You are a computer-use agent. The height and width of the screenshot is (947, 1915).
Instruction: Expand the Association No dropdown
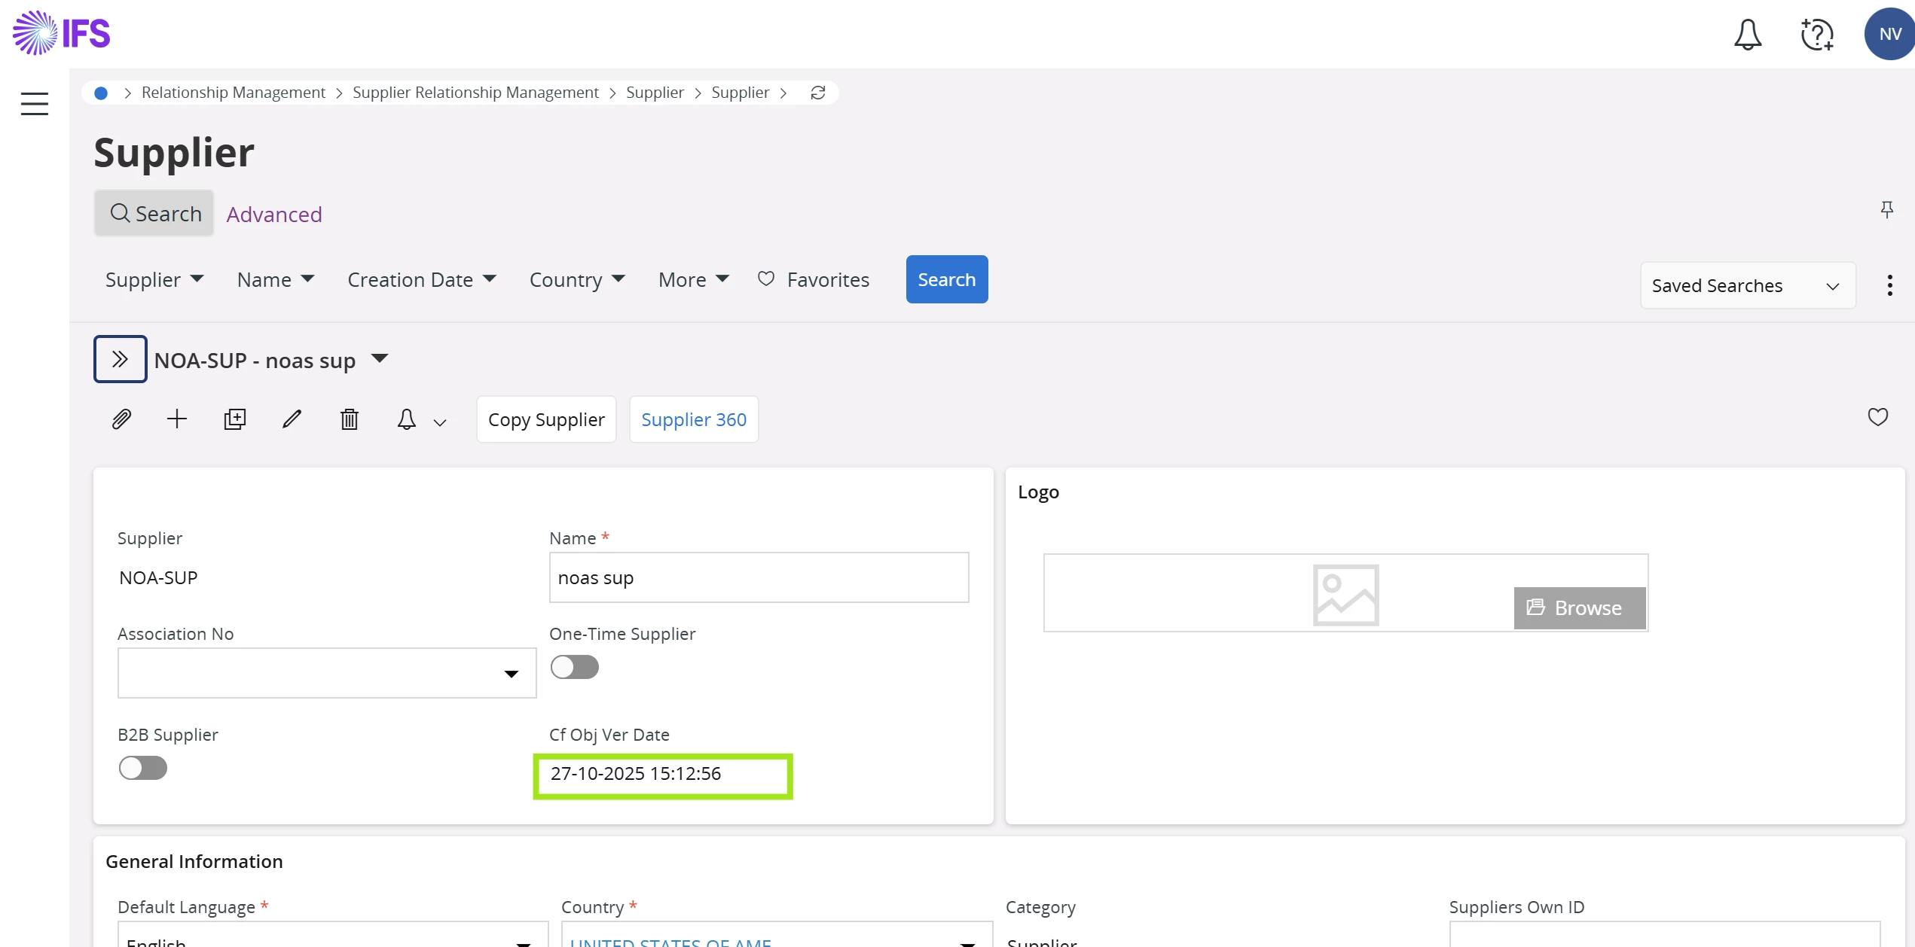point(511,674)
